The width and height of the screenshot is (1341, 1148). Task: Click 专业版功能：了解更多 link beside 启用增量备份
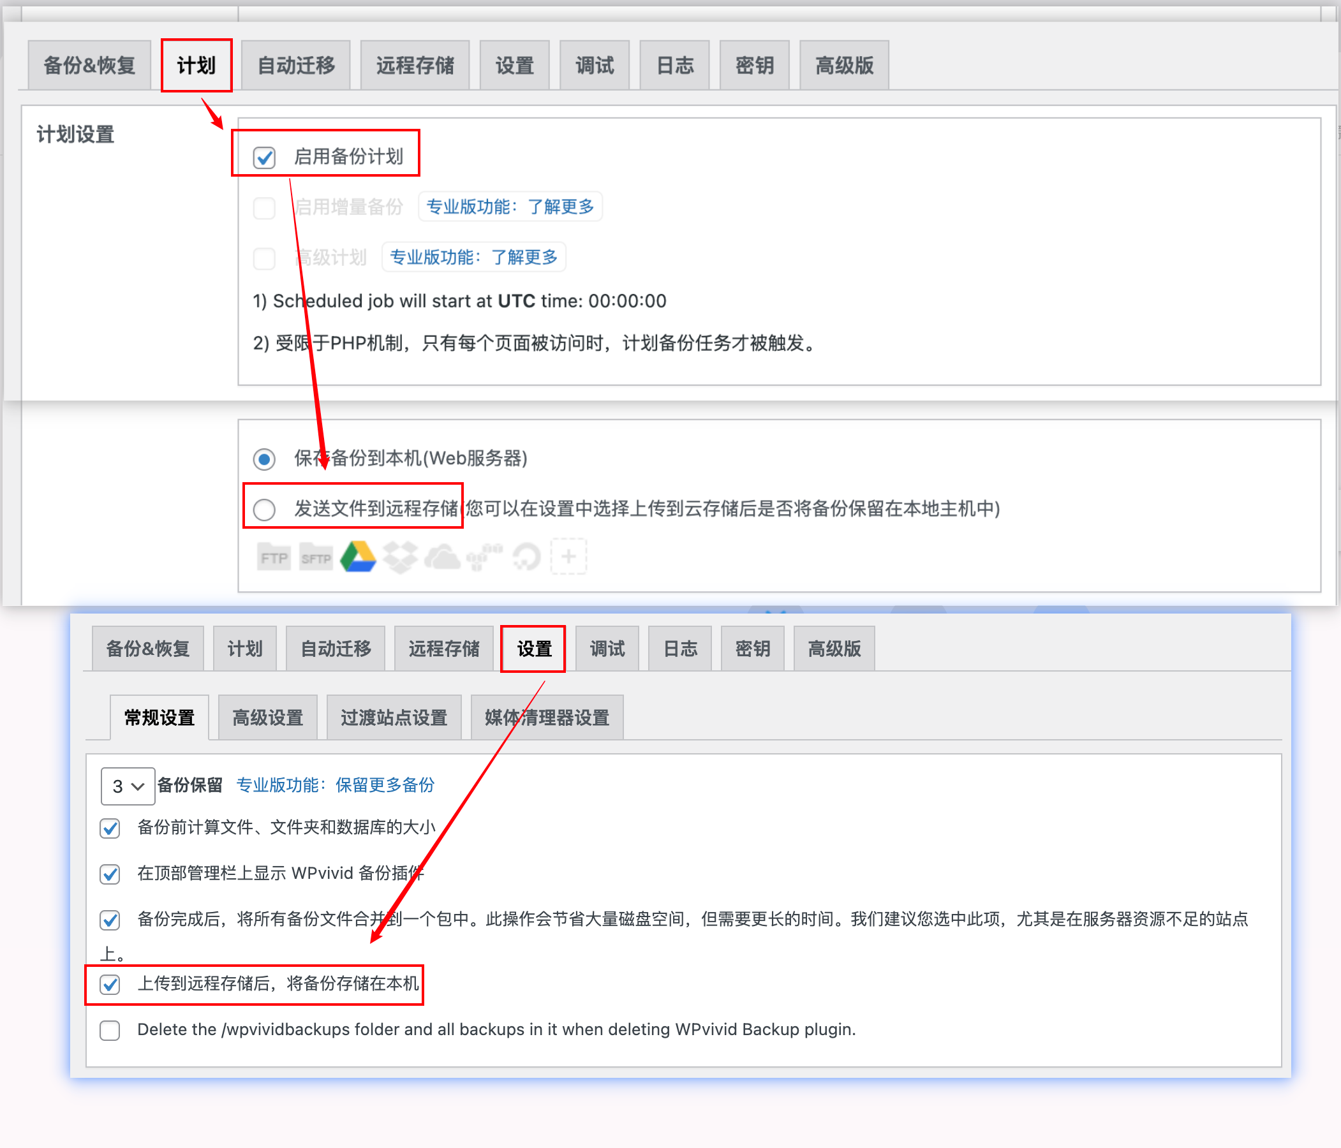[510, 207]
